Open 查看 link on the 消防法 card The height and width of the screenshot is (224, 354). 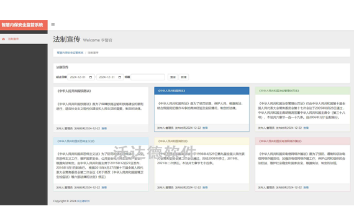205,187
